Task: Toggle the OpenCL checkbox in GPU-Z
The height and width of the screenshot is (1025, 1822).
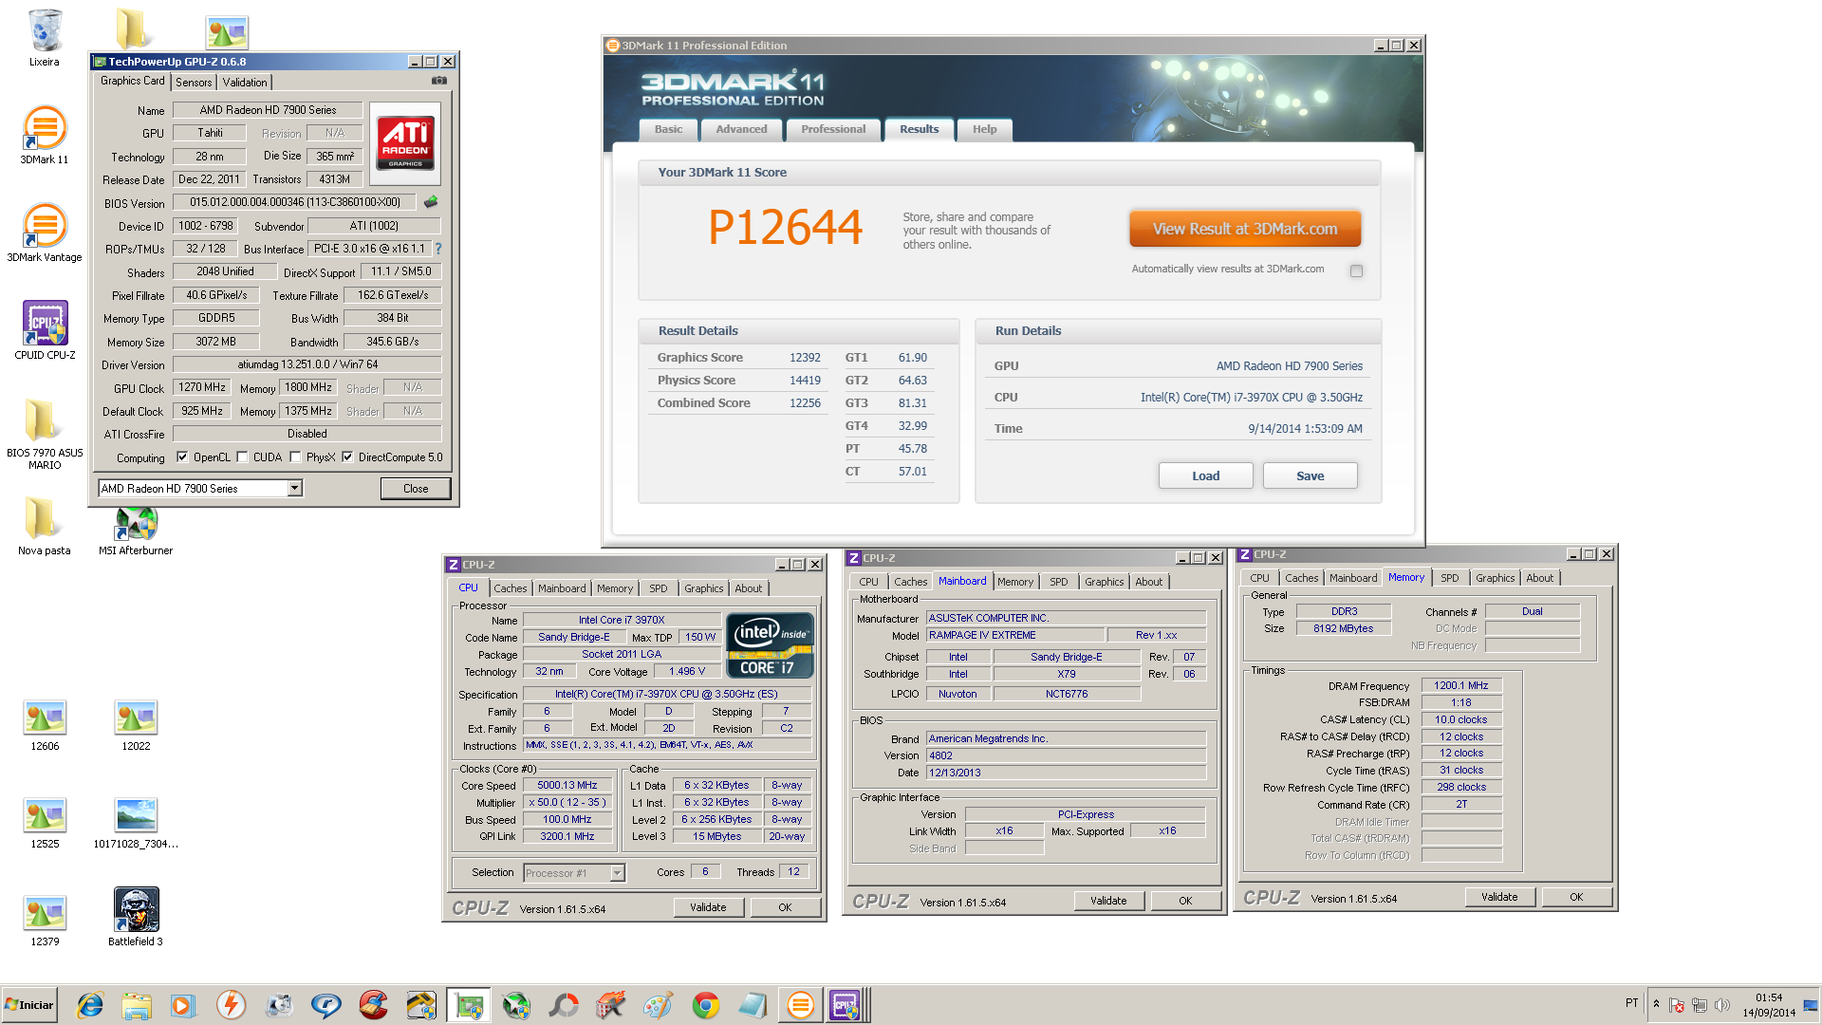Action: coord(182,457)
